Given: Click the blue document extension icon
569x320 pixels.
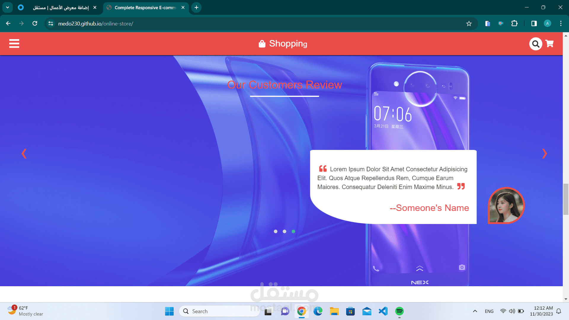Looking at the screenshot, I should 488,23.
